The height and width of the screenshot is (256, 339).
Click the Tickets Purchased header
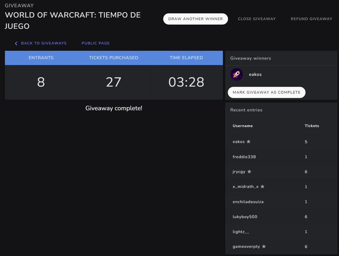(114, 58)
